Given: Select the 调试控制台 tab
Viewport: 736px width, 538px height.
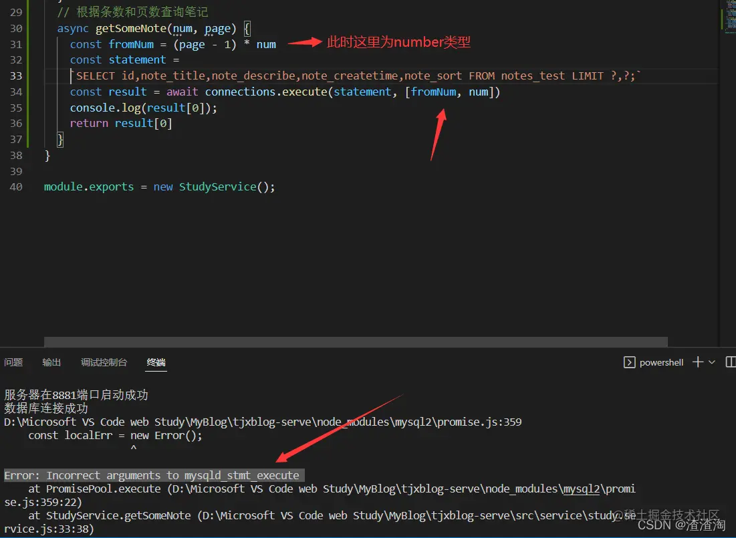Looking at the screenshot, I should [104, 362].
